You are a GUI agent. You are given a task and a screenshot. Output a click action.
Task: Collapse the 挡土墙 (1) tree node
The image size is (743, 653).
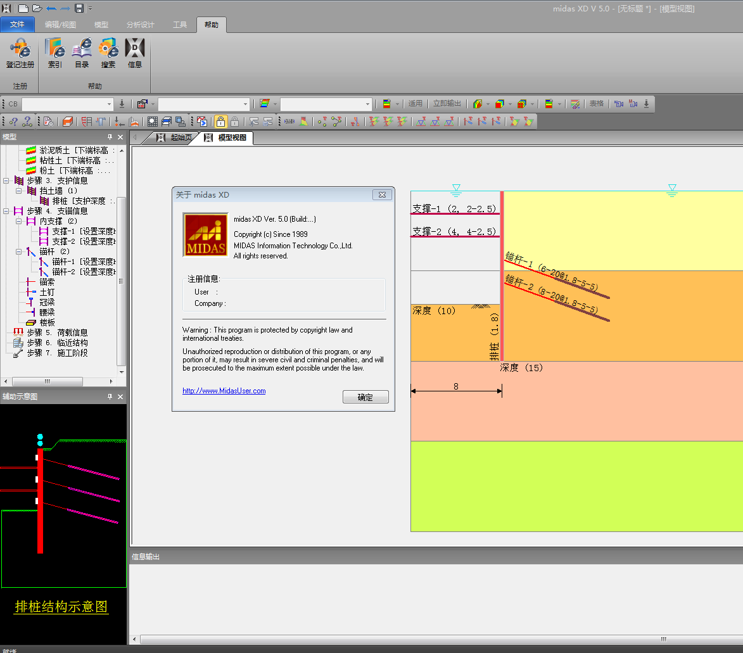(18, 191)
